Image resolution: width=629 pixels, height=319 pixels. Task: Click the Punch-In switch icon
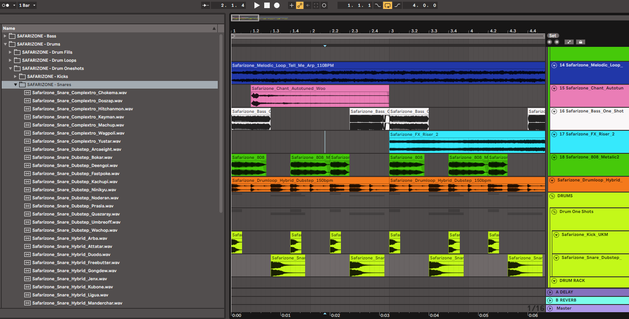[x=378, y=6]
